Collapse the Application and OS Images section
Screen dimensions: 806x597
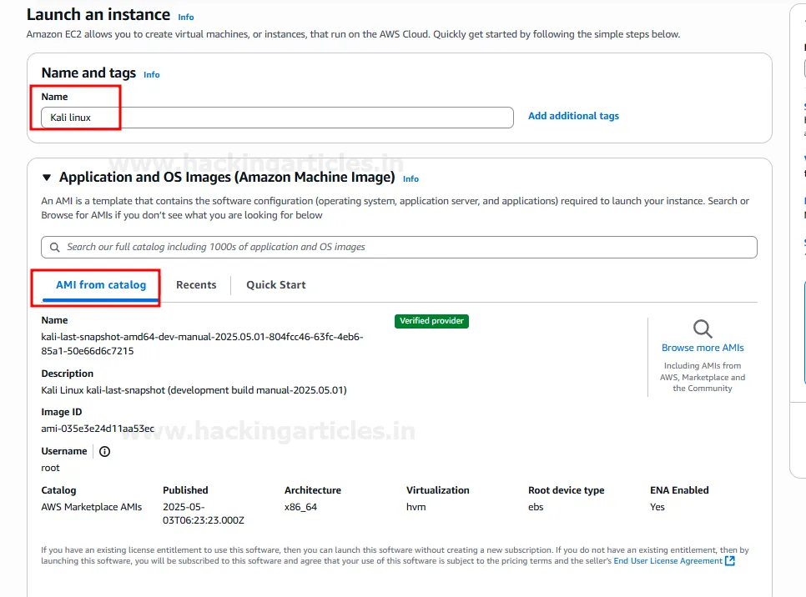point(47,178)
